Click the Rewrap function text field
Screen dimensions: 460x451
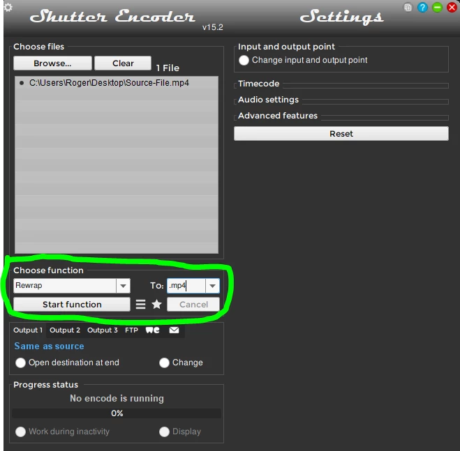coord(65,286)
